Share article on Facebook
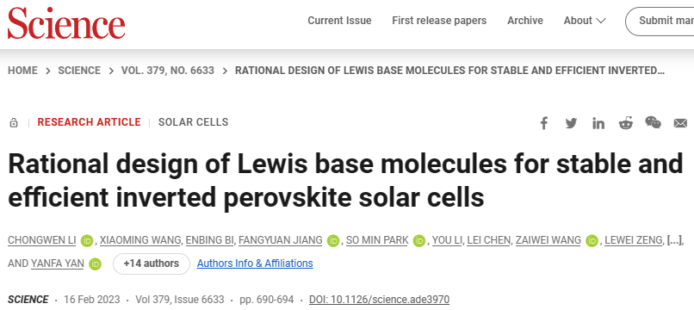 point(544,123)
